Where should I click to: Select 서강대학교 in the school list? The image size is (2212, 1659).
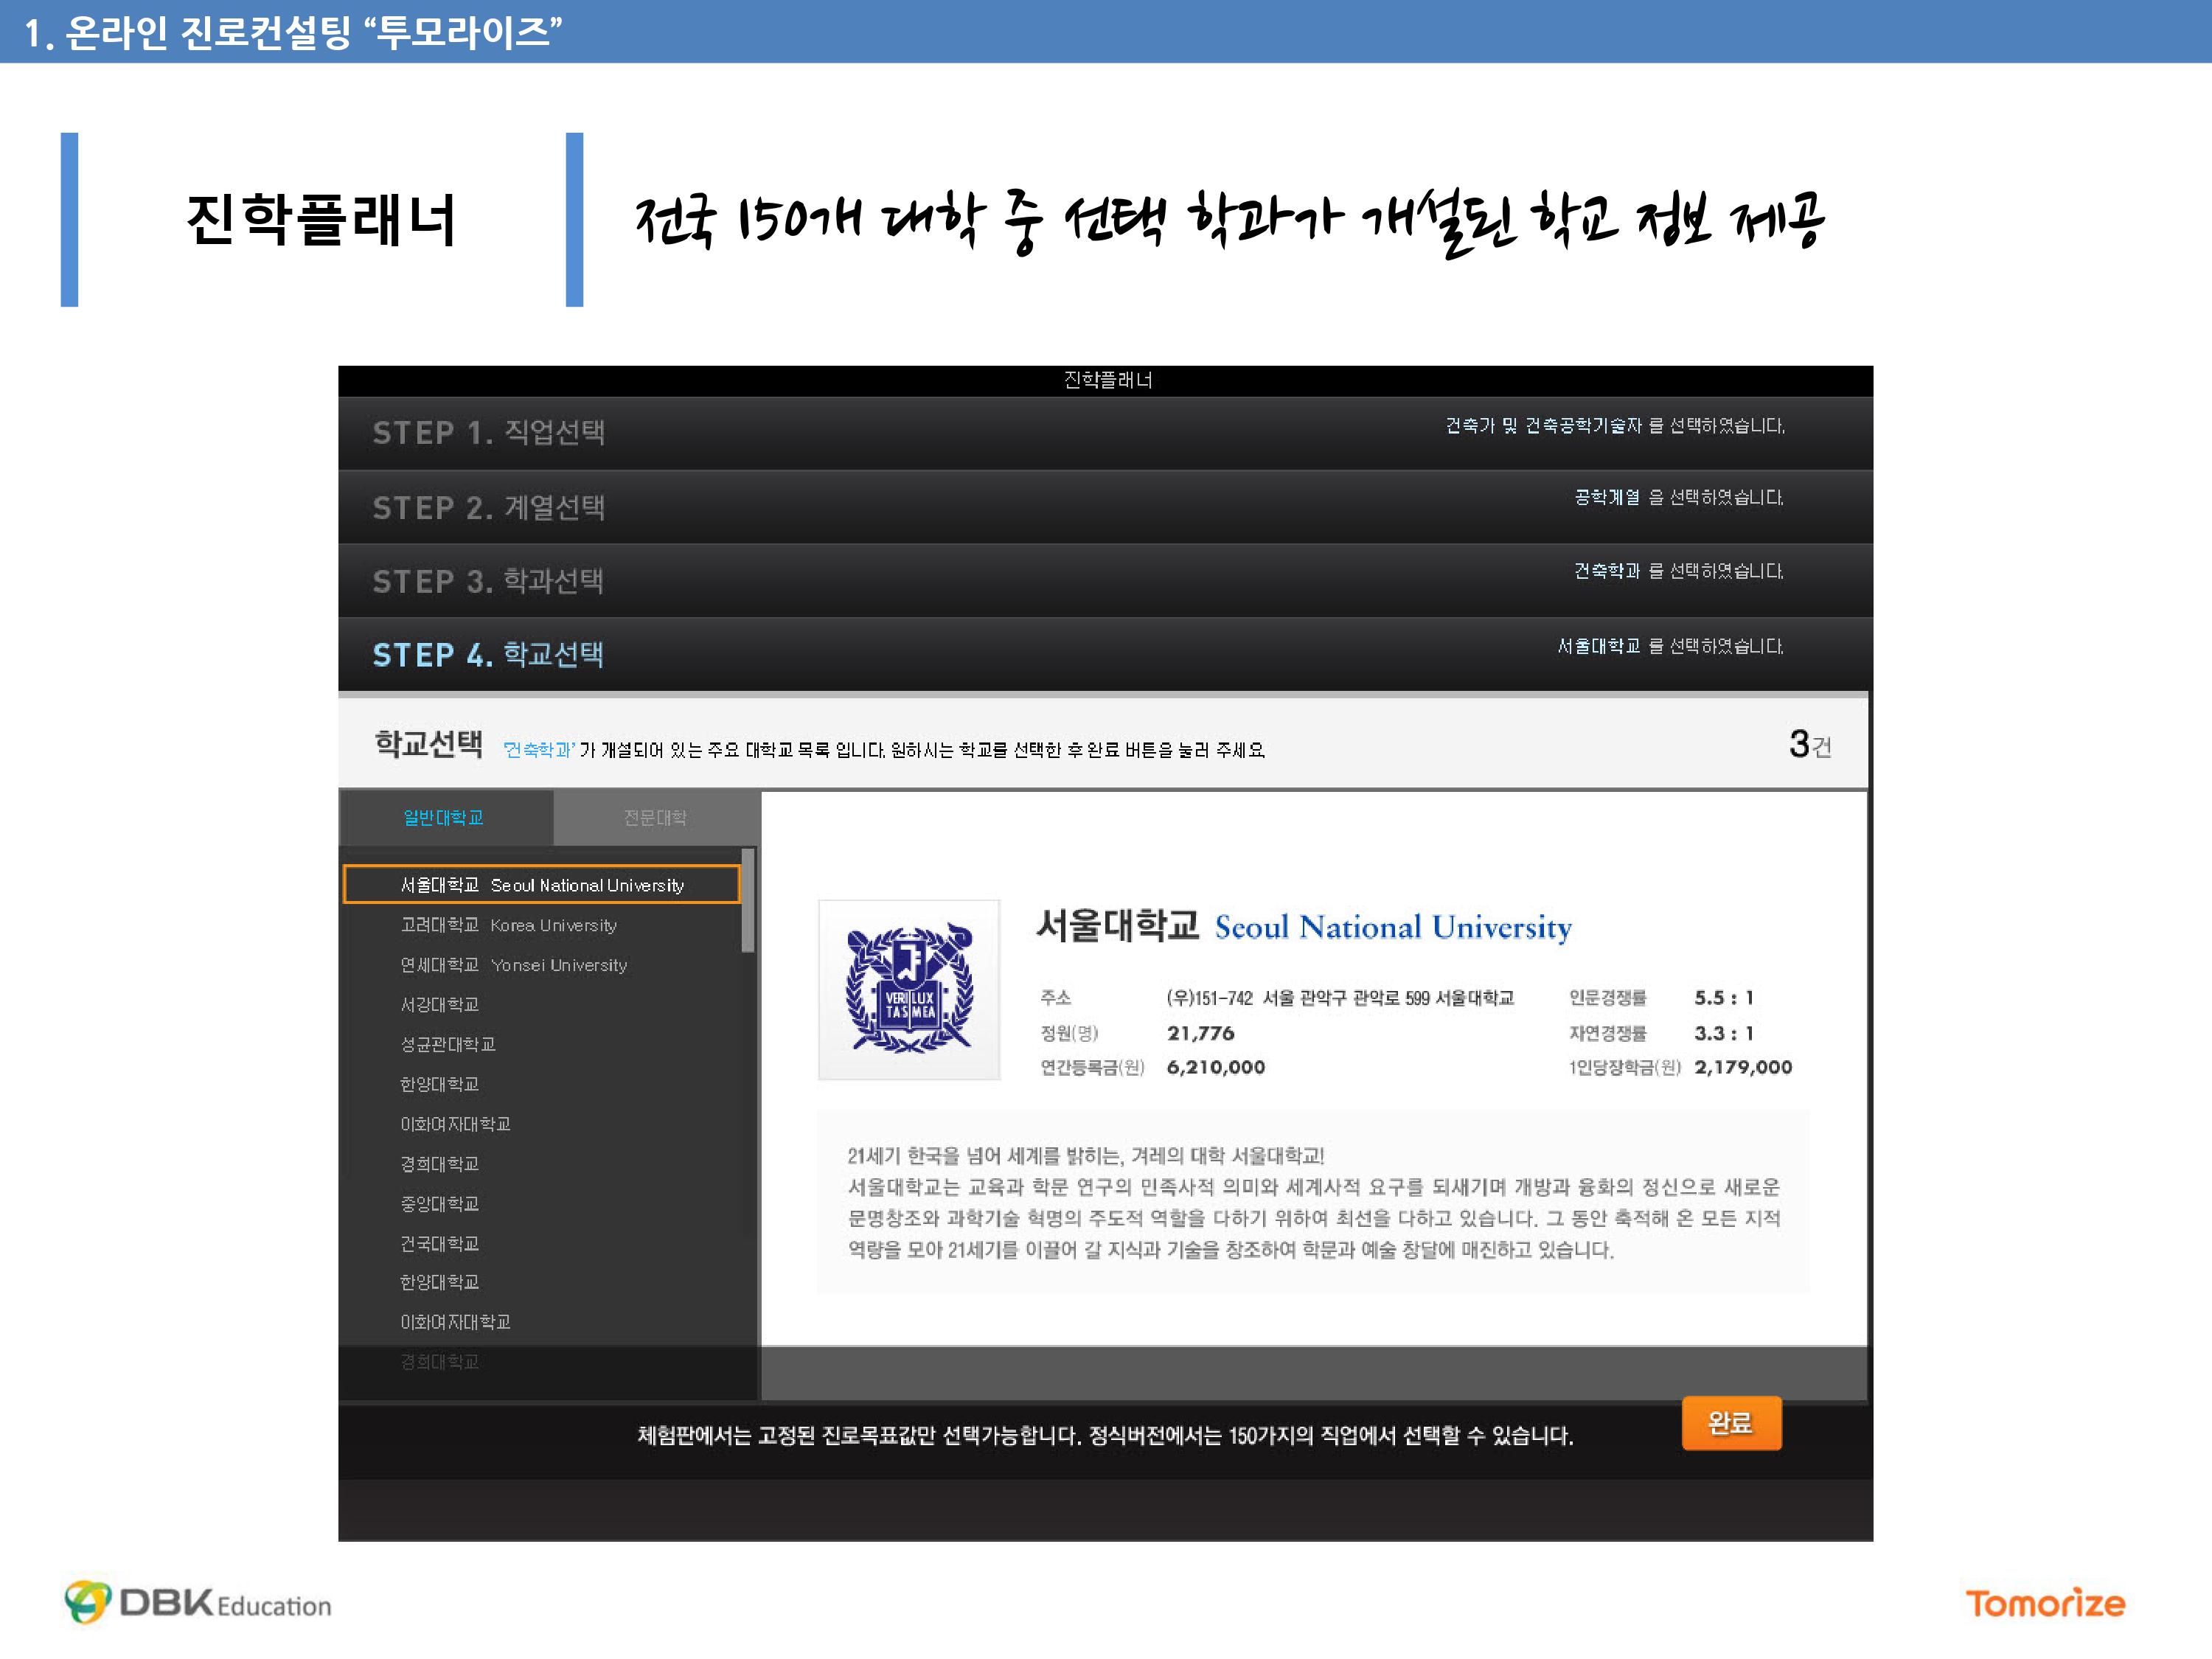(439, 1004)
